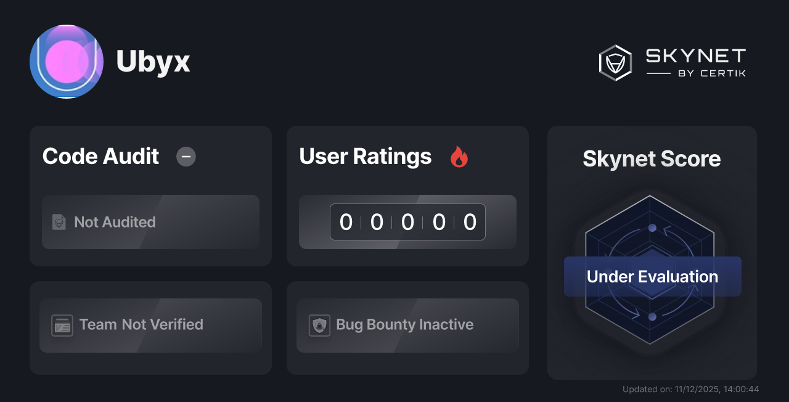This screenshot has height=402, width=789.
Task: Open the Skynet by CertiK link
Action: coord(673,62)
